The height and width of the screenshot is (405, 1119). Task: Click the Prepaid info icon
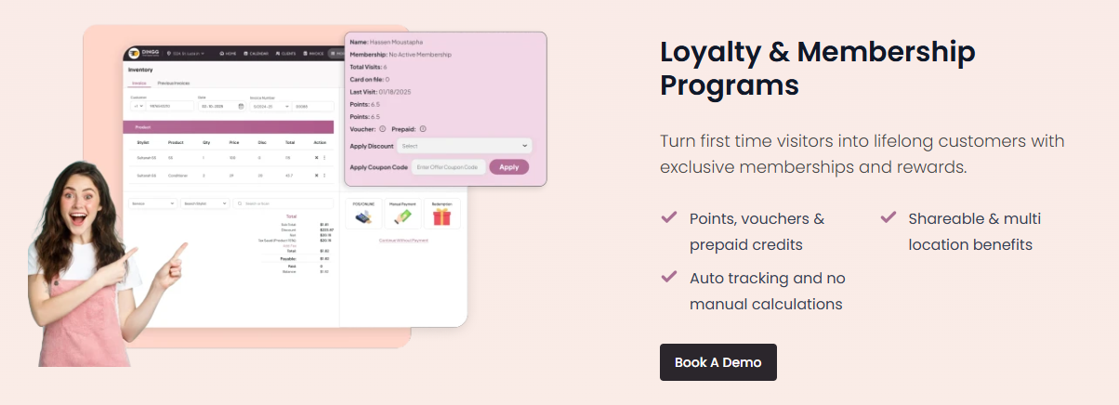423,129
